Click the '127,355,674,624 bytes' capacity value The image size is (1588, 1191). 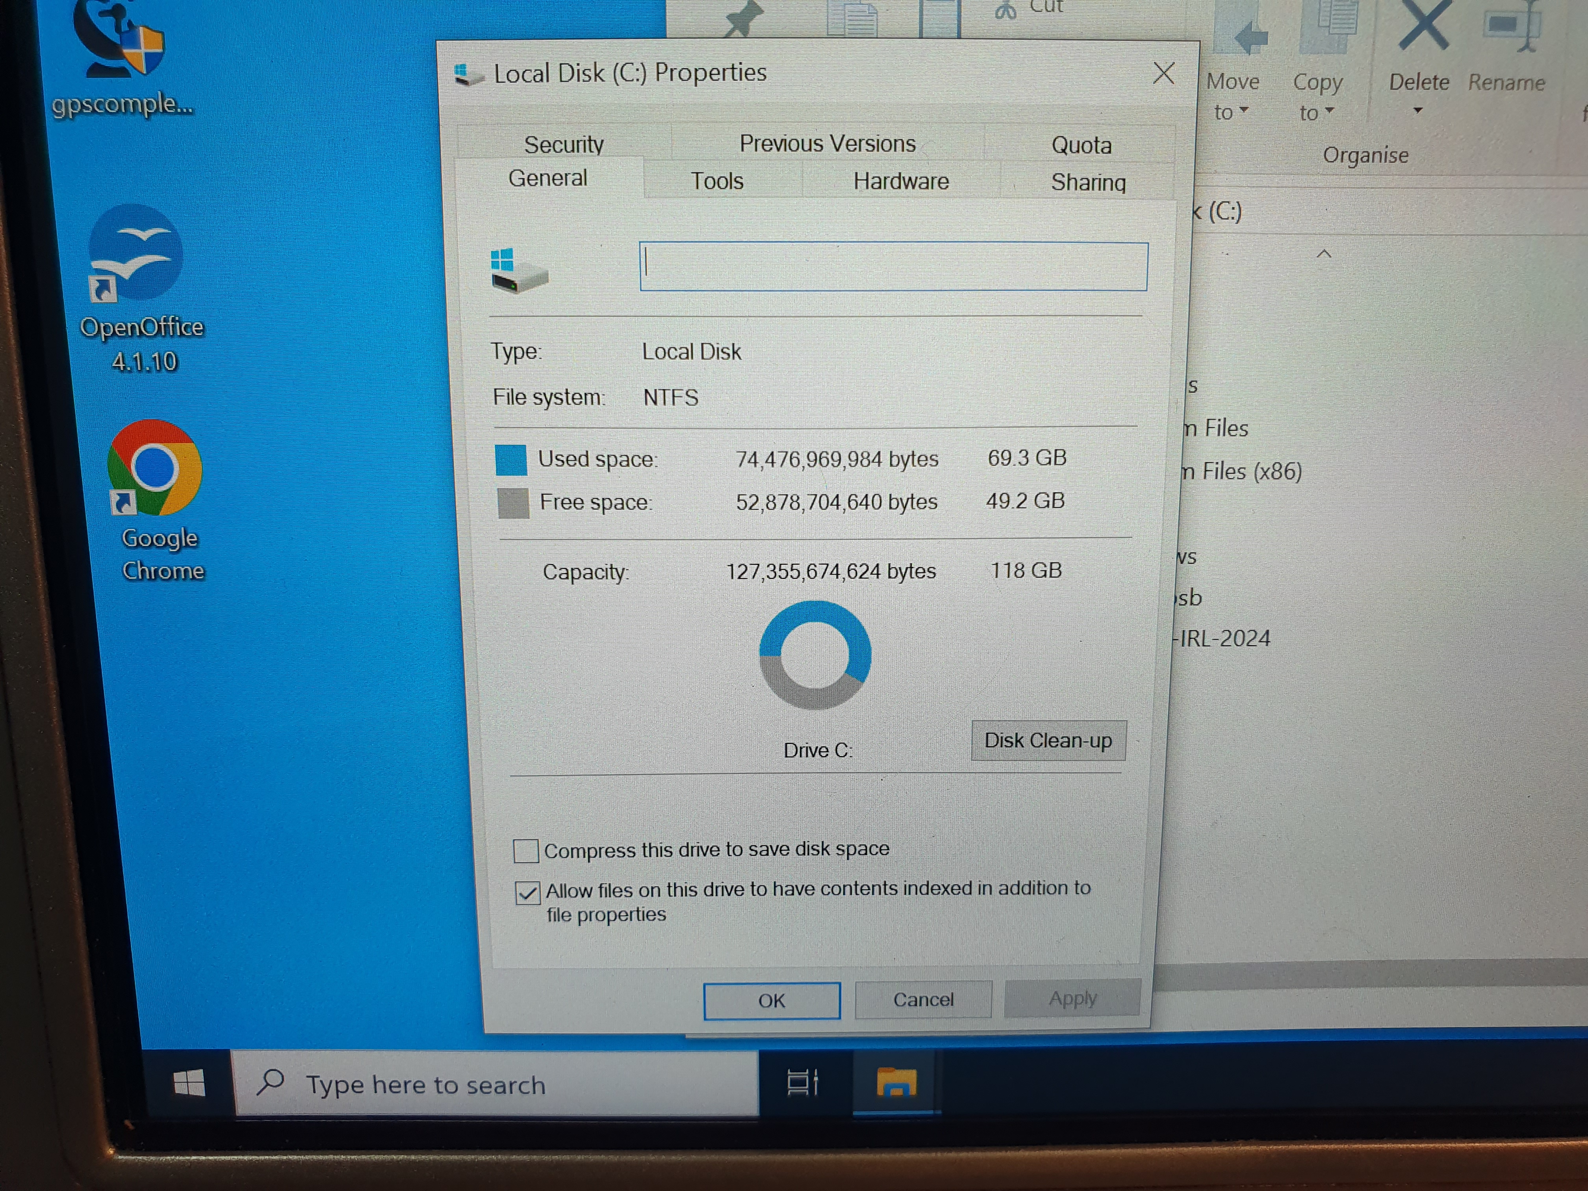pyautogui.click(x=831, y=571)
